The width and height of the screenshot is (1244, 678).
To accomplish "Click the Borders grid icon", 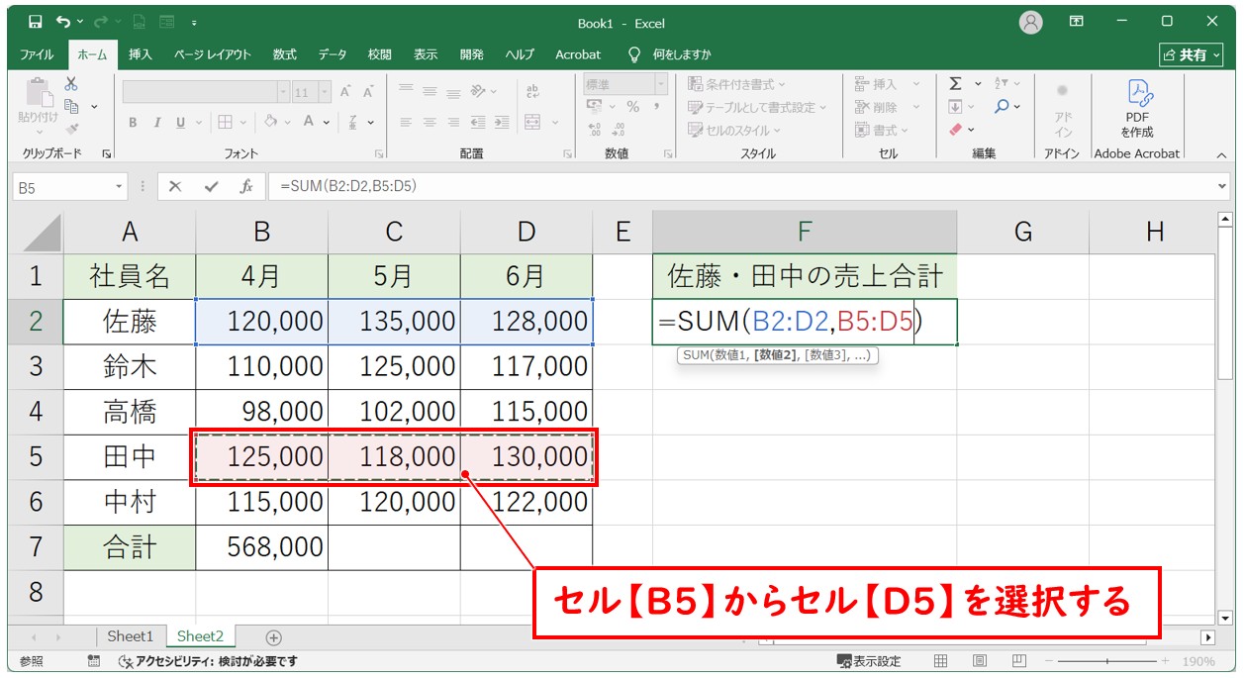I will [225, 122].
